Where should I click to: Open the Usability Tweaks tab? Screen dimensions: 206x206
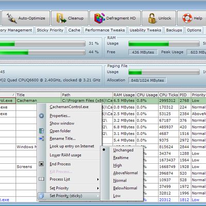coord(145,30)
